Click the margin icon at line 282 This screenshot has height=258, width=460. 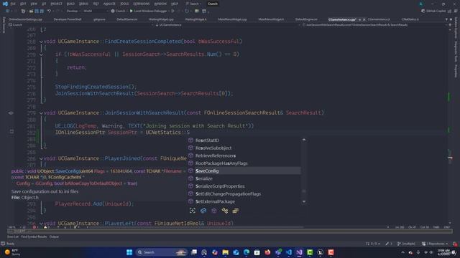pyautogui.click(x=11, y=132)
